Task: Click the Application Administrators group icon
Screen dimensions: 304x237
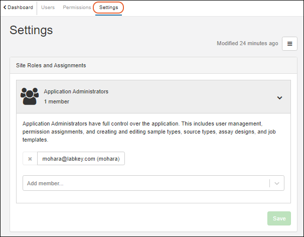Action: [30, 96]
